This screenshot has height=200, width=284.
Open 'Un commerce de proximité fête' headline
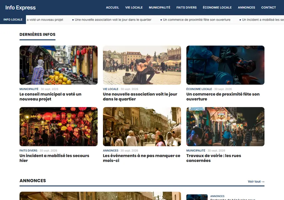[223, 97]
